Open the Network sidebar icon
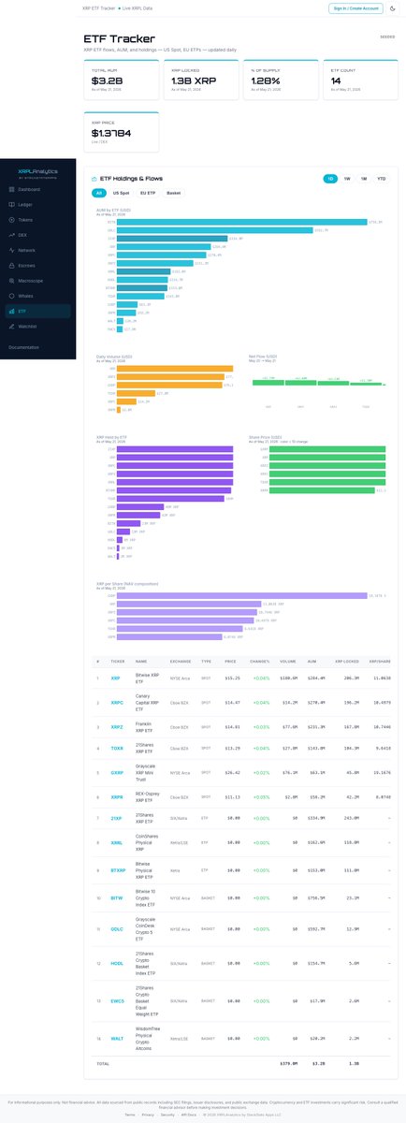406x1123 pixels. point(9,250)
